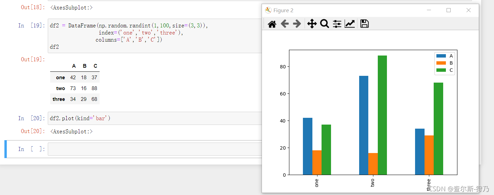This screenshot has height=195, width=494.
Task: Click column header B in the df2 table
Action: [x=85, y=66]
